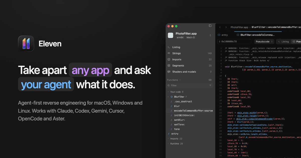Select the Imports cube icon
The image size is (301, 158).
coord(169,59)
